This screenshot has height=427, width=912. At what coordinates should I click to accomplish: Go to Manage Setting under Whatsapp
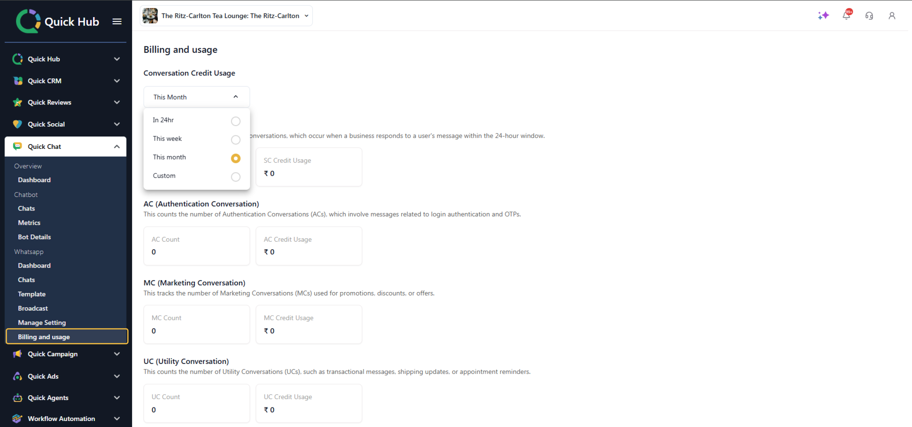42,322
